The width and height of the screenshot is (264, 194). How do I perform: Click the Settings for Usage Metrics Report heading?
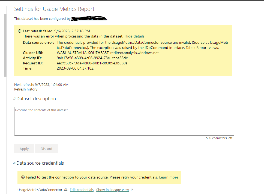54,9
